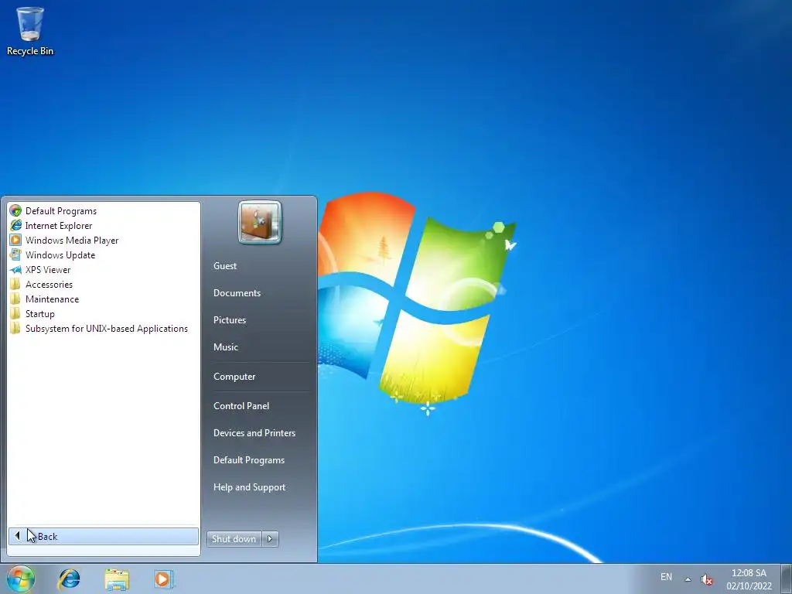This screenshot has width=792, height=594.
Task: Click the muted volume speaker icon
Action: tap(706, 579)
